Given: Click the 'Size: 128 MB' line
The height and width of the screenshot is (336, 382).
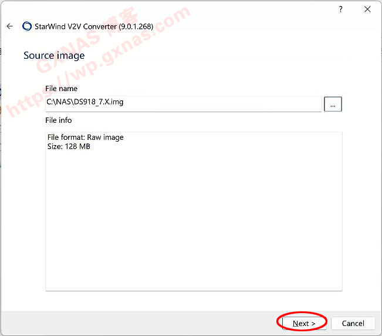Looking at the screenshot, I should coord(69,146).
